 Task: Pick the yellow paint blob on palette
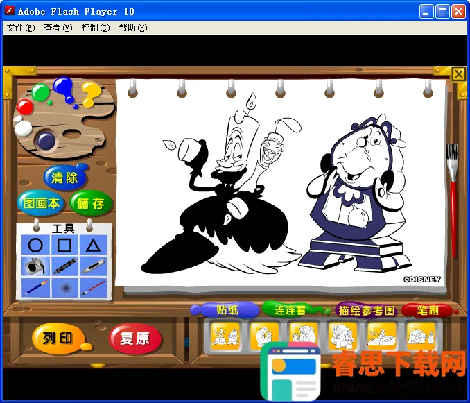click(90, 94)
